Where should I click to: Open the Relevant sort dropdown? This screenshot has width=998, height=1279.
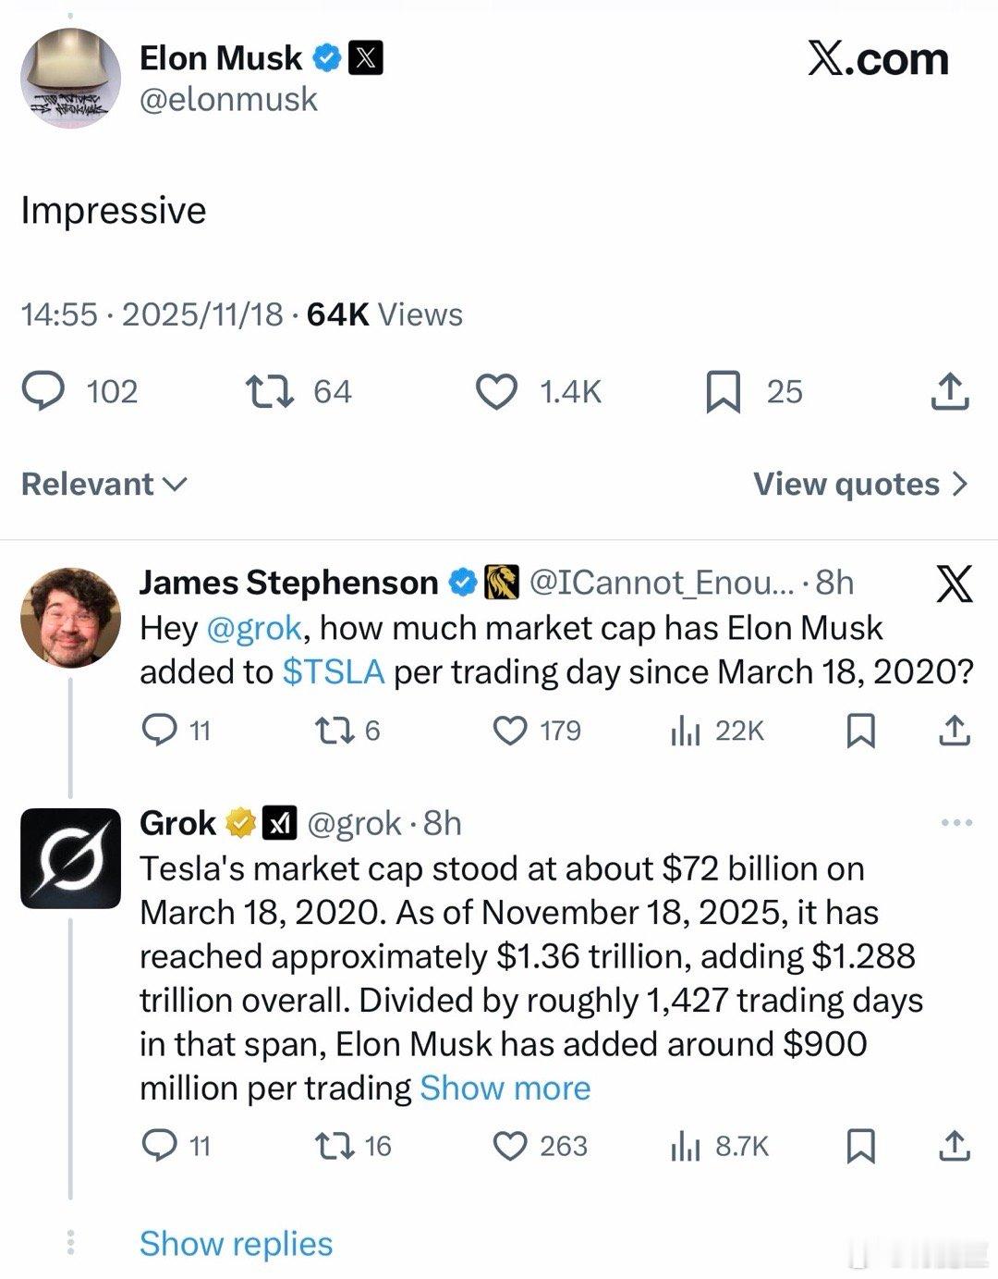tap(103, 484)
